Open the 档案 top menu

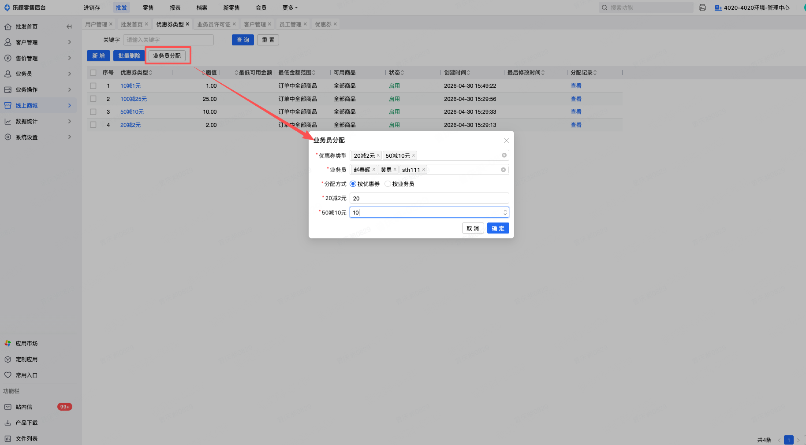(x=202, y=7)
